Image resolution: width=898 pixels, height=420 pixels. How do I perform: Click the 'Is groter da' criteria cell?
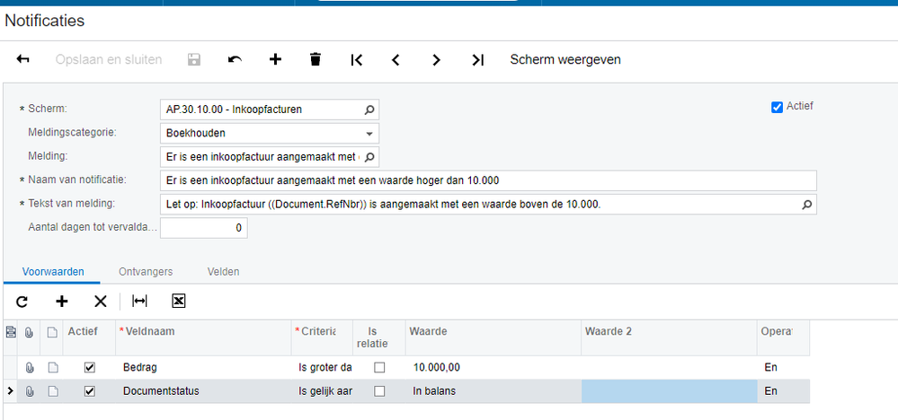coord(320,367)
